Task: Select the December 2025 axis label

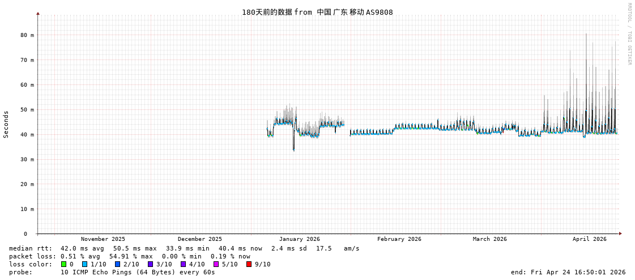Action: [200, 239]
